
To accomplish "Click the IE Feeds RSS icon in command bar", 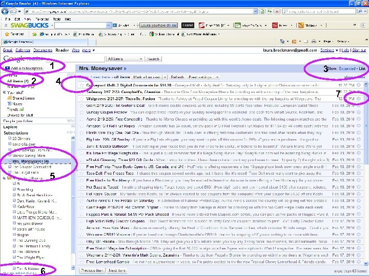I will point(294,41).
